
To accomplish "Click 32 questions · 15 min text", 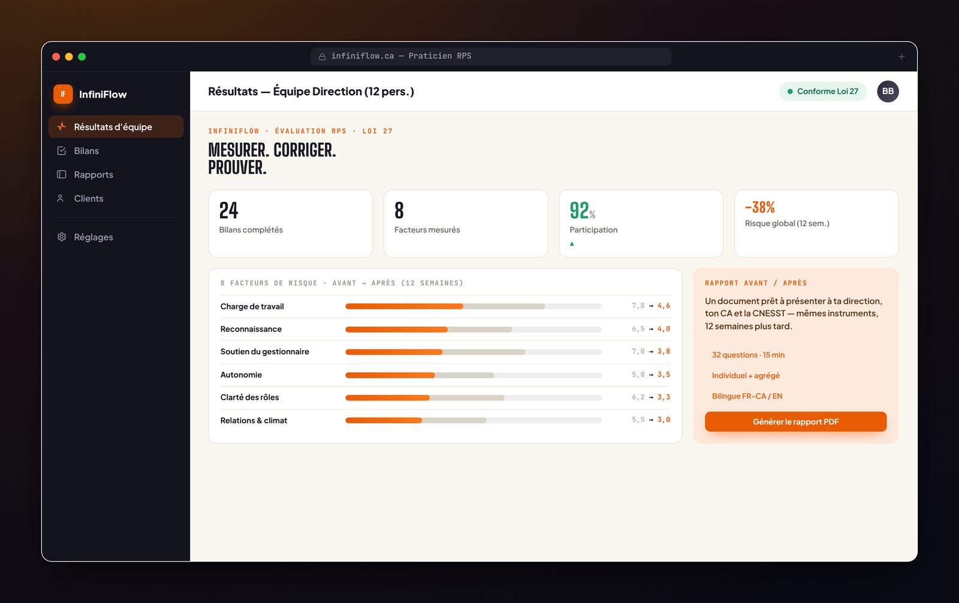I will tap(748, 355).
